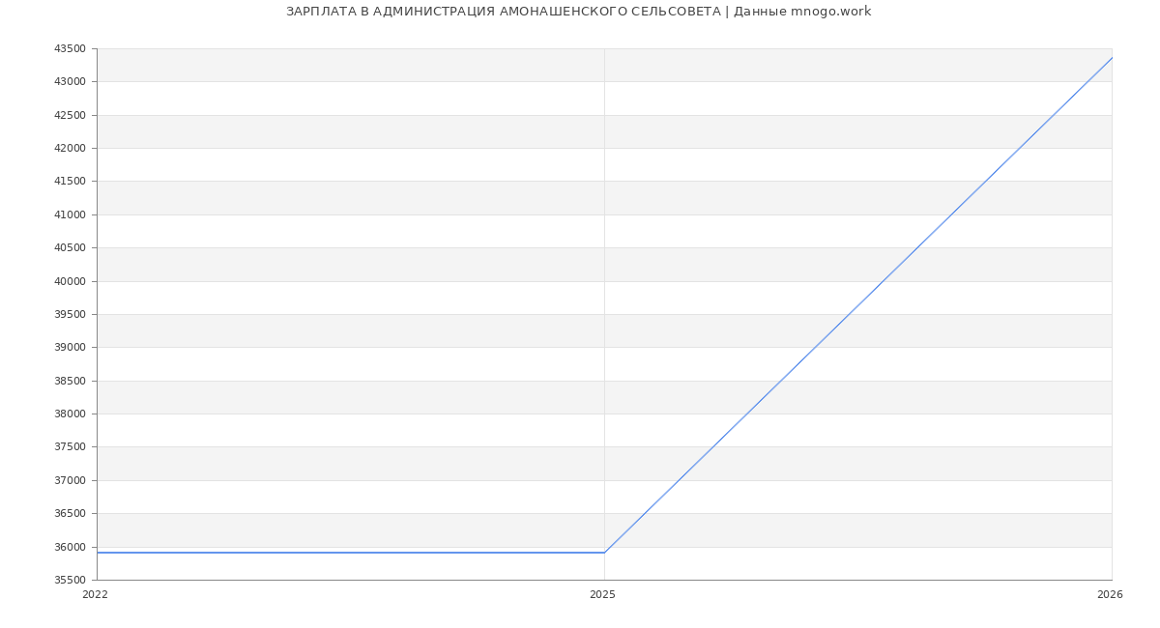Select the 40000 y-axis label
This screenshot has width=1160, height=628.
coord(70,281)
